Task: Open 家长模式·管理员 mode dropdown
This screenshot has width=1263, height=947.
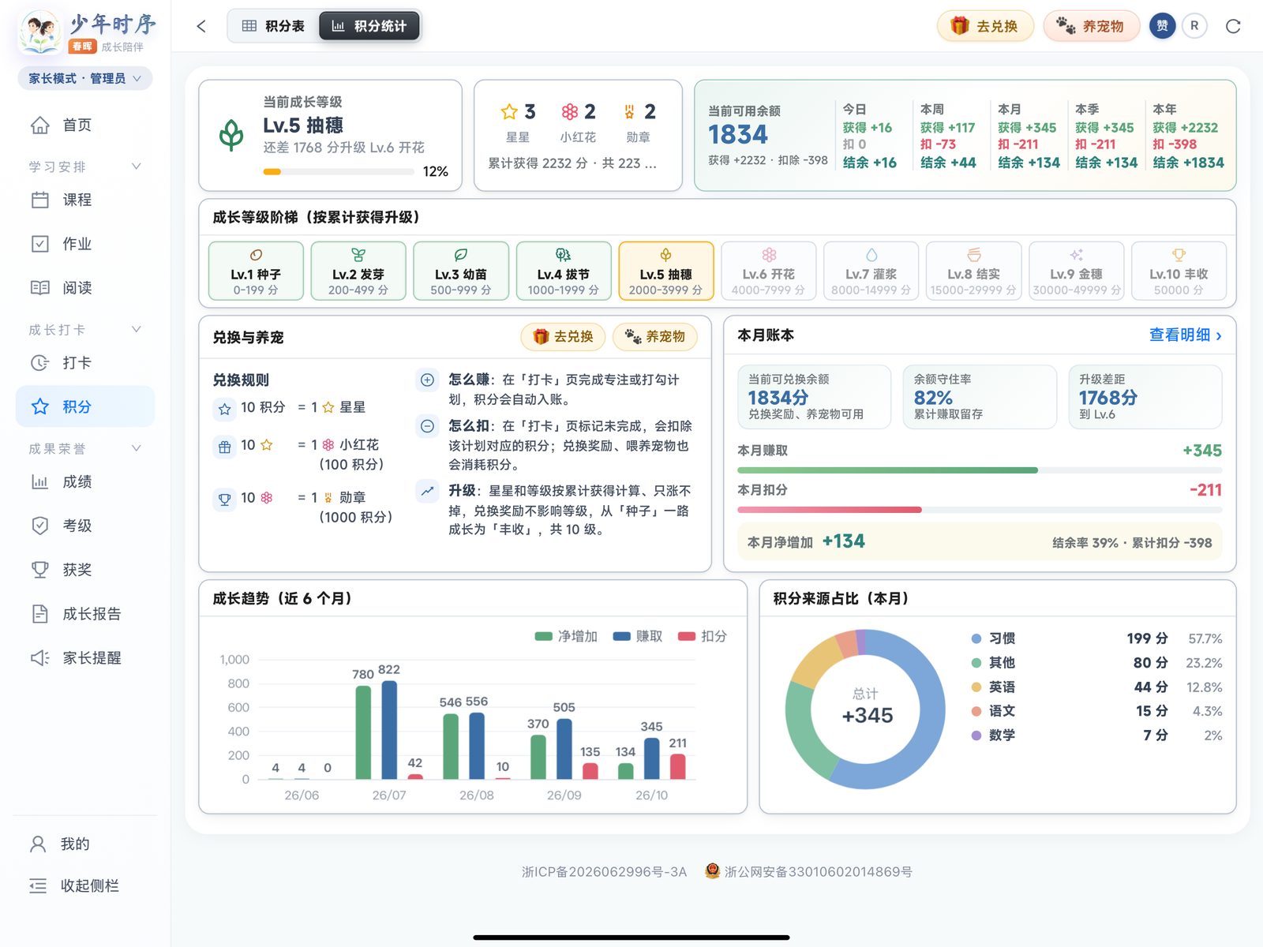Action: (x=85, y=78)
